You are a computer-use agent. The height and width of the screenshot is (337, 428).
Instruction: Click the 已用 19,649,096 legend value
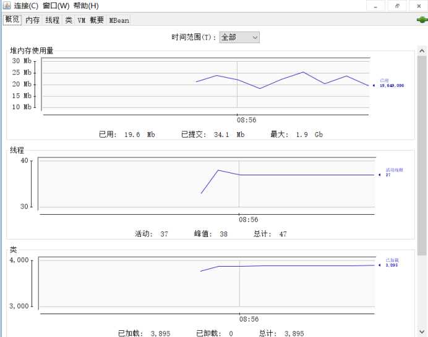point(392,86)
